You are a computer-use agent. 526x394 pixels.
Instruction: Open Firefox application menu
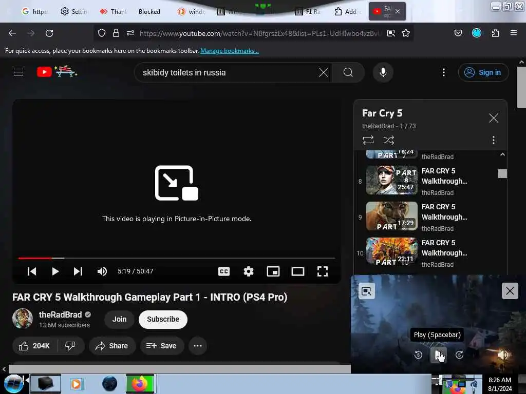[513, 33]
